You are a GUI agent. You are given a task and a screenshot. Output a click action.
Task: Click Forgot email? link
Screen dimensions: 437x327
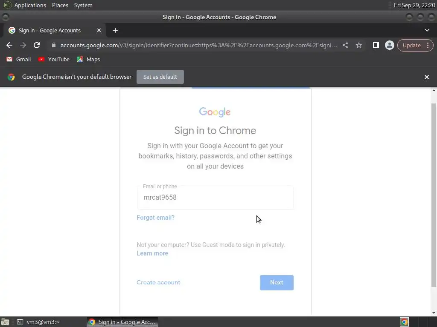click(x=155, y=218)
